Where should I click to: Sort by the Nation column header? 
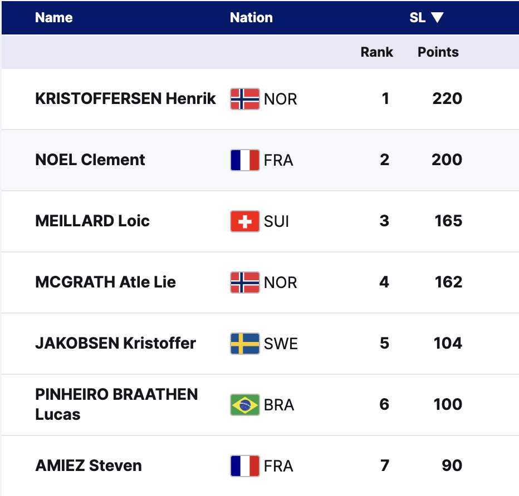[251, 18]
